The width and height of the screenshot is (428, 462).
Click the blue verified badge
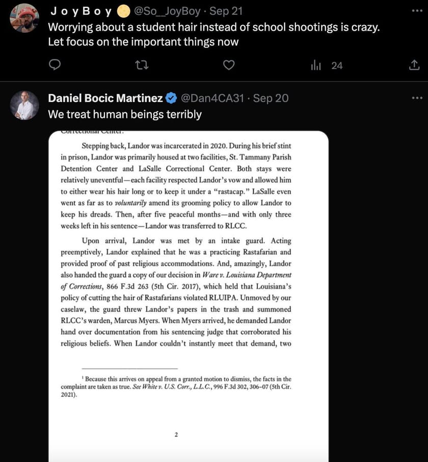click(x=172, y=98)
